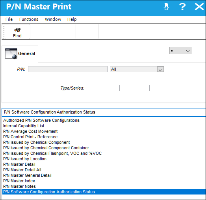Close the P/N Master Print window

coord(199,7)
